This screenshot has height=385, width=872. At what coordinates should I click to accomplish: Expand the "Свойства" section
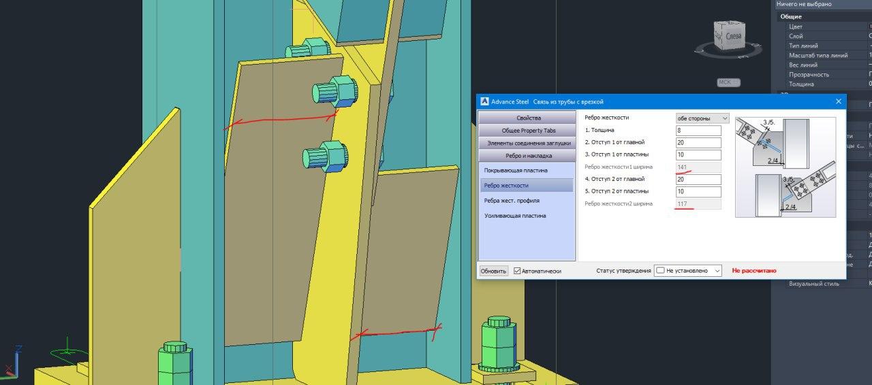pos(528,118)
